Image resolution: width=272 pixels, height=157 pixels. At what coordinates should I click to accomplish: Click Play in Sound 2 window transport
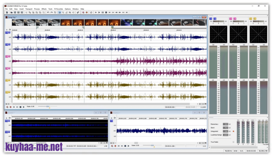click(129, 146)
